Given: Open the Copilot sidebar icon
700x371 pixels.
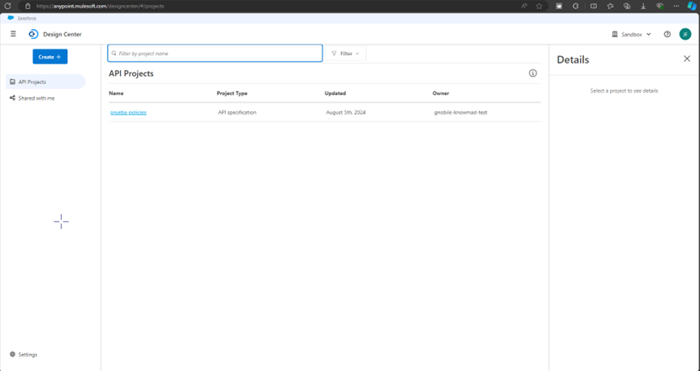Looking at the screenshot, I should pyautogui.click(x=692, y=6).
